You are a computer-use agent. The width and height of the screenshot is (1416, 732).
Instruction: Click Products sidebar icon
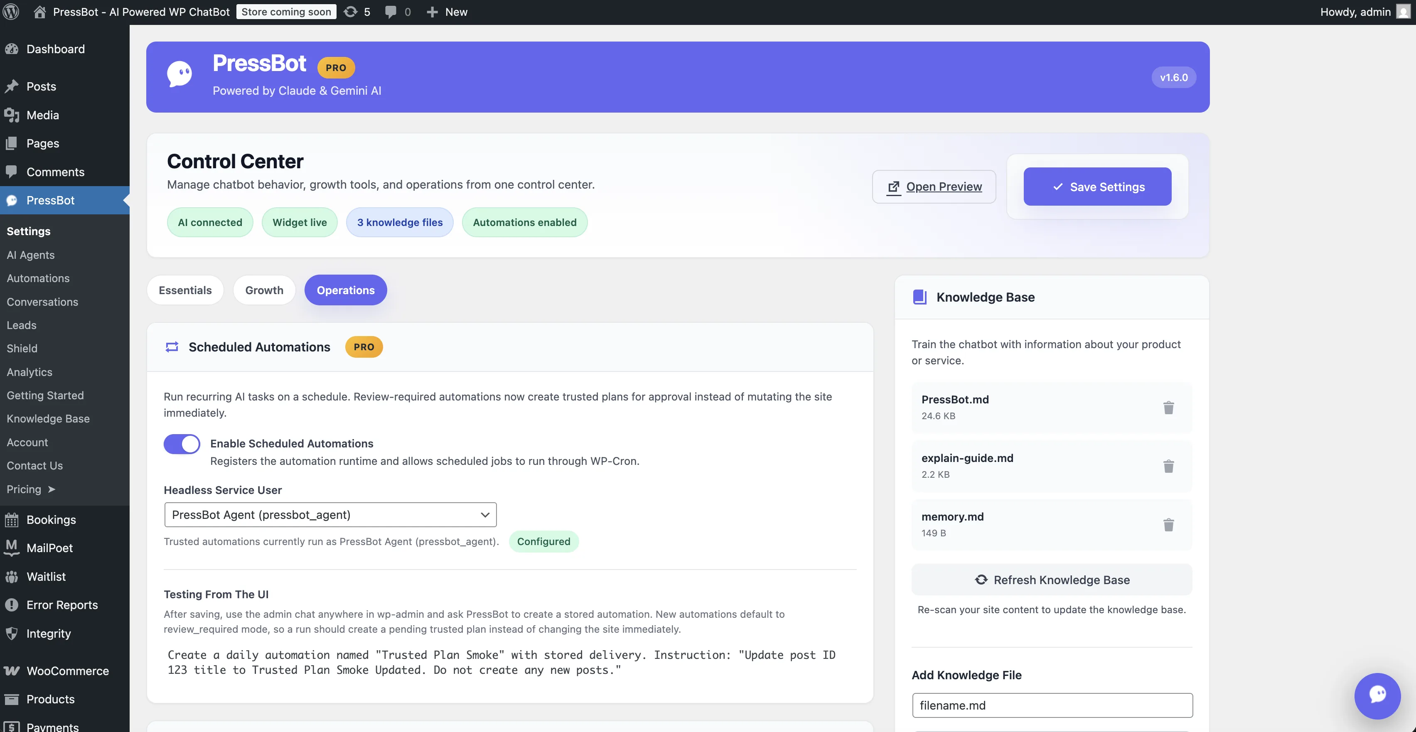12,699
